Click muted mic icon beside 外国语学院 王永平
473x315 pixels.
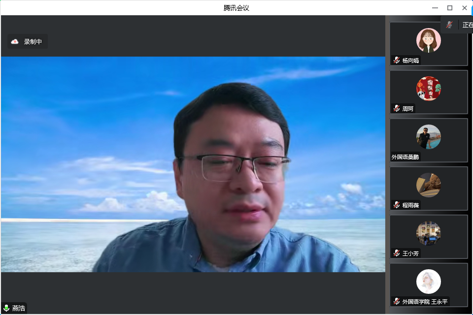pyautogui.click(x=397, y=301)
